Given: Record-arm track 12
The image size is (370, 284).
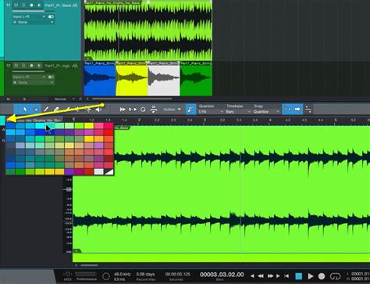Looking at the screenshot, I should click(x=32, y=66).
